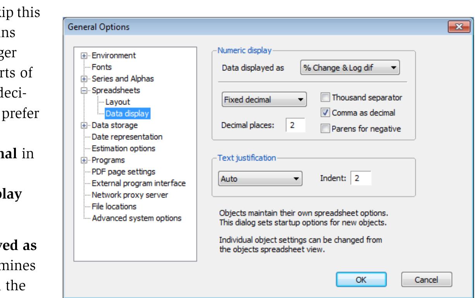Click OK to apply options
475x298 pixels.
pyautogui.click(x=361, y=280)
